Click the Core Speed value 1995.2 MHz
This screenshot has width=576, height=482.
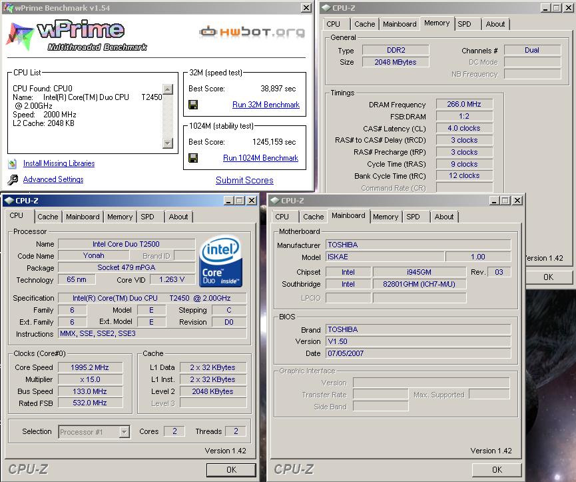tap(90, 367)
